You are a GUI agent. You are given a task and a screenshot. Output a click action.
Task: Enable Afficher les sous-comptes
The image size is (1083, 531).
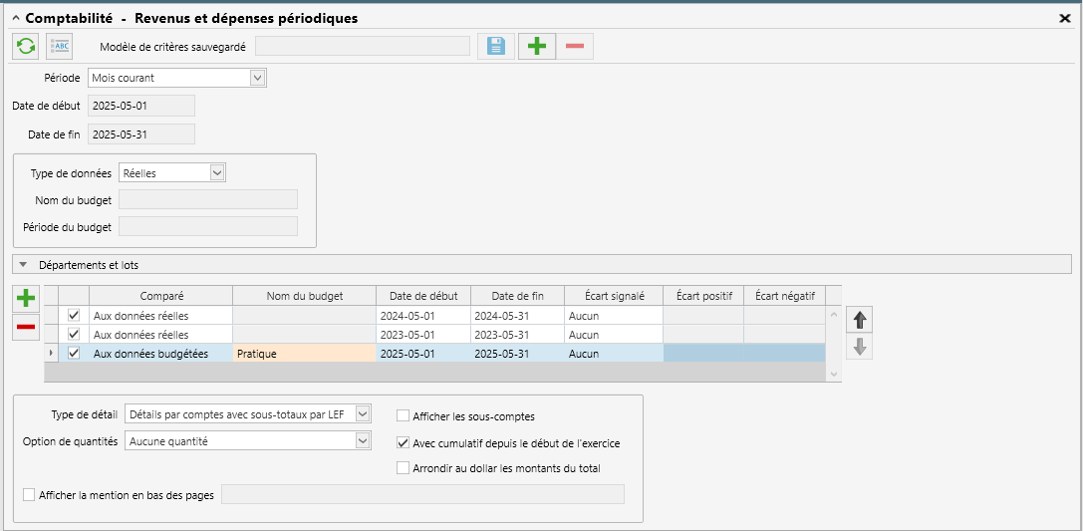tap(403, 415)
